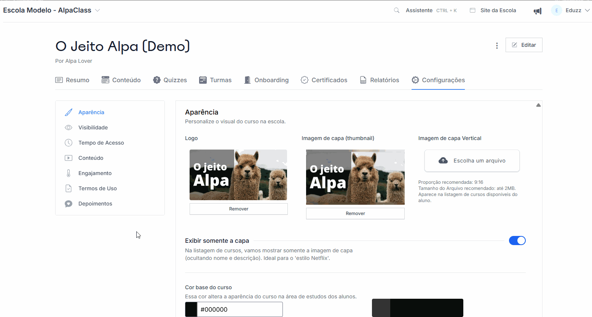Click the megaphone announcements icon

click(537, 11)
